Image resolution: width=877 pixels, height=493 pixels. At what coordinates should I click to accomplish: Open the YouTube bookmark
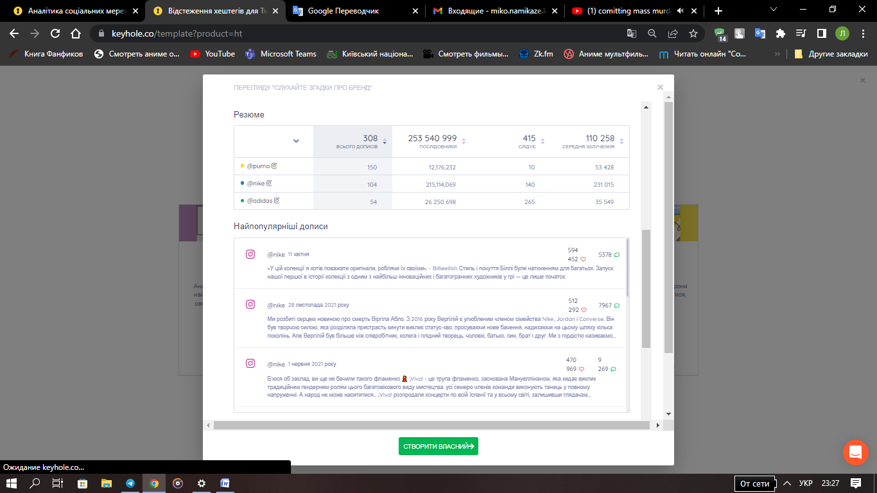pos(213,54)
